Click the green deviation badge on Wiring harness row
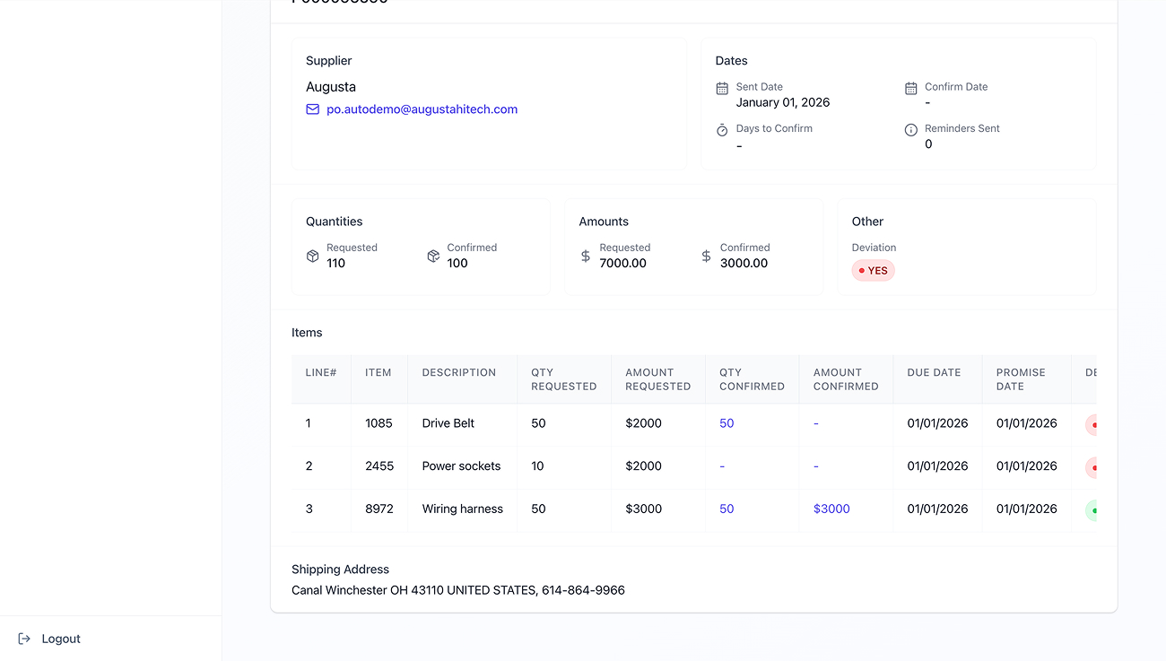The height and width of the screenshot is (661, 1166). [1091, 510]
